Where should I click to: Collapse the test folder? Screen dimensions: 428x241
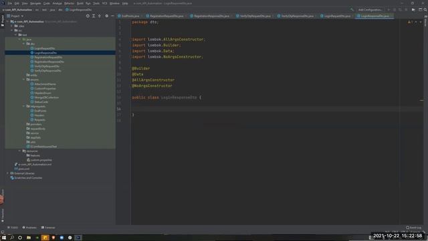pos(15,35)
